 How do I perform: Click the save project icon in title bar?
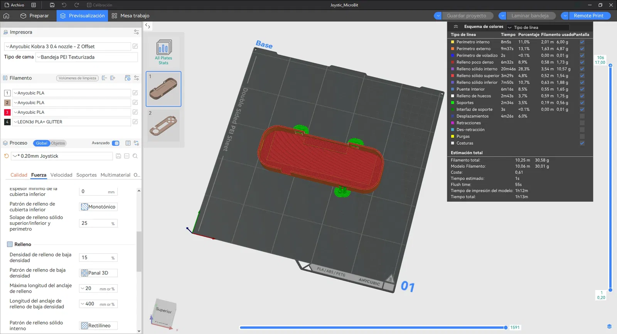(x=52, y=5)
